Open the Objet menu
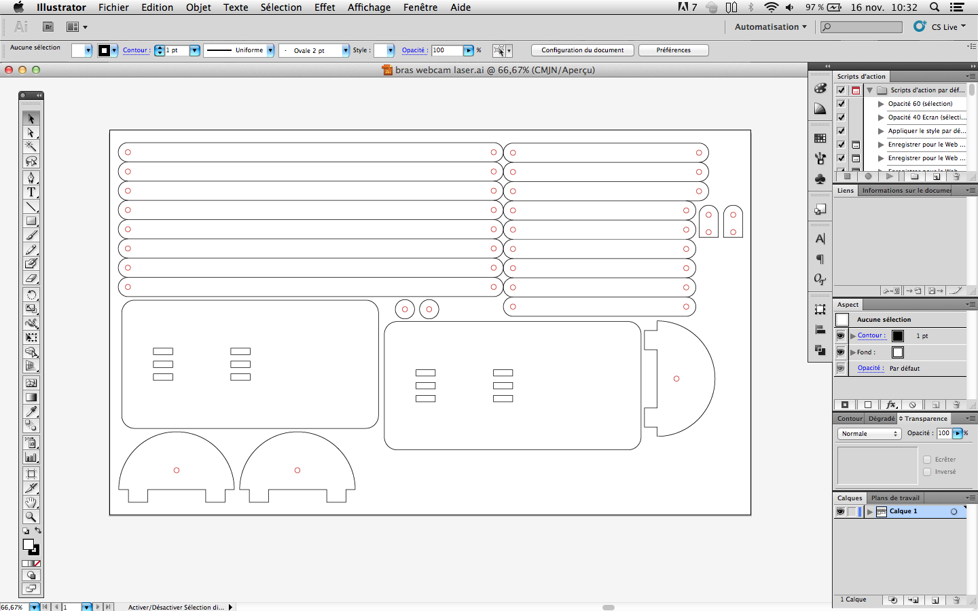978x611 pixels. 198,7
